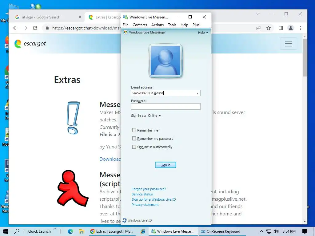Click the blue exclamation mark Messenger icon
315x236 pixels.
(x=73, y=118)
